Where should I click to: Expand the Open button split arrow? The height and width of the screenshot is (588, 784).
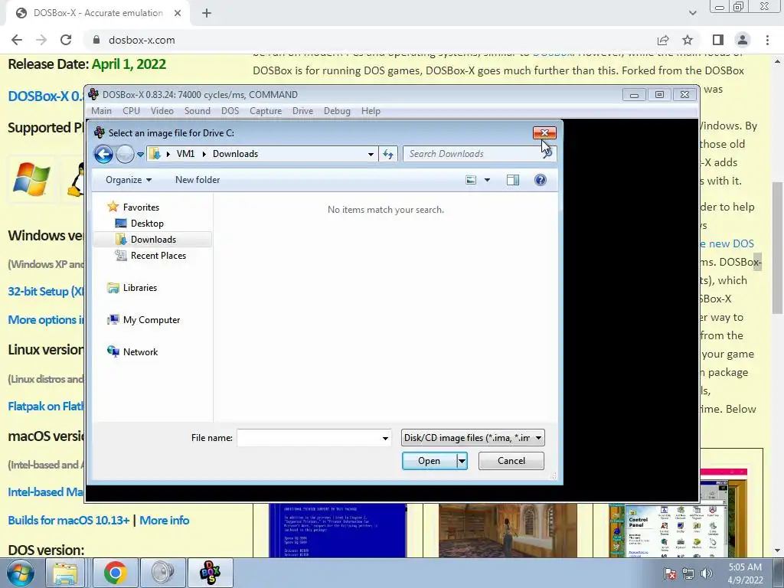462,461
